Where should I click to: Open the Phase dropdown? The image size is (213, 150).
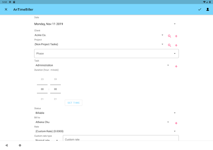[106, 53]
